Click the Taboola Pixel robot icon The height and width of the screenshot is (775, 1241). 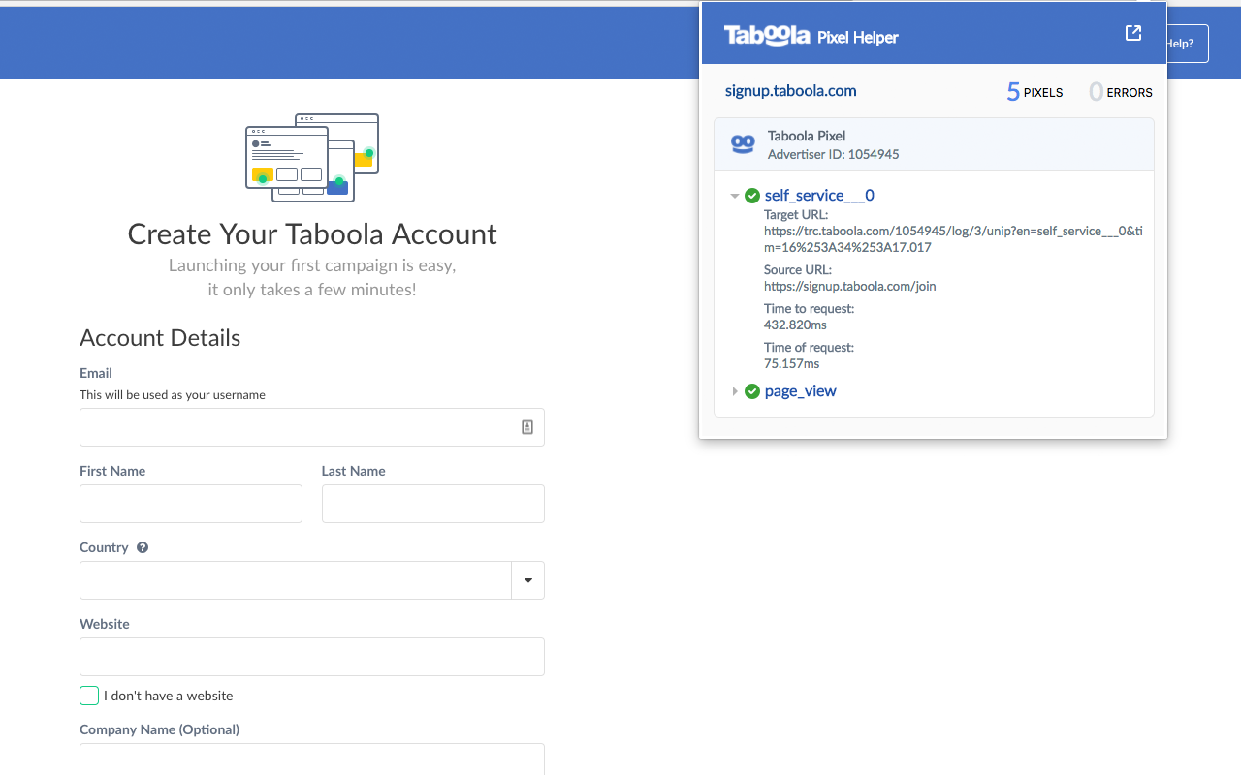(x=742, y=143)
